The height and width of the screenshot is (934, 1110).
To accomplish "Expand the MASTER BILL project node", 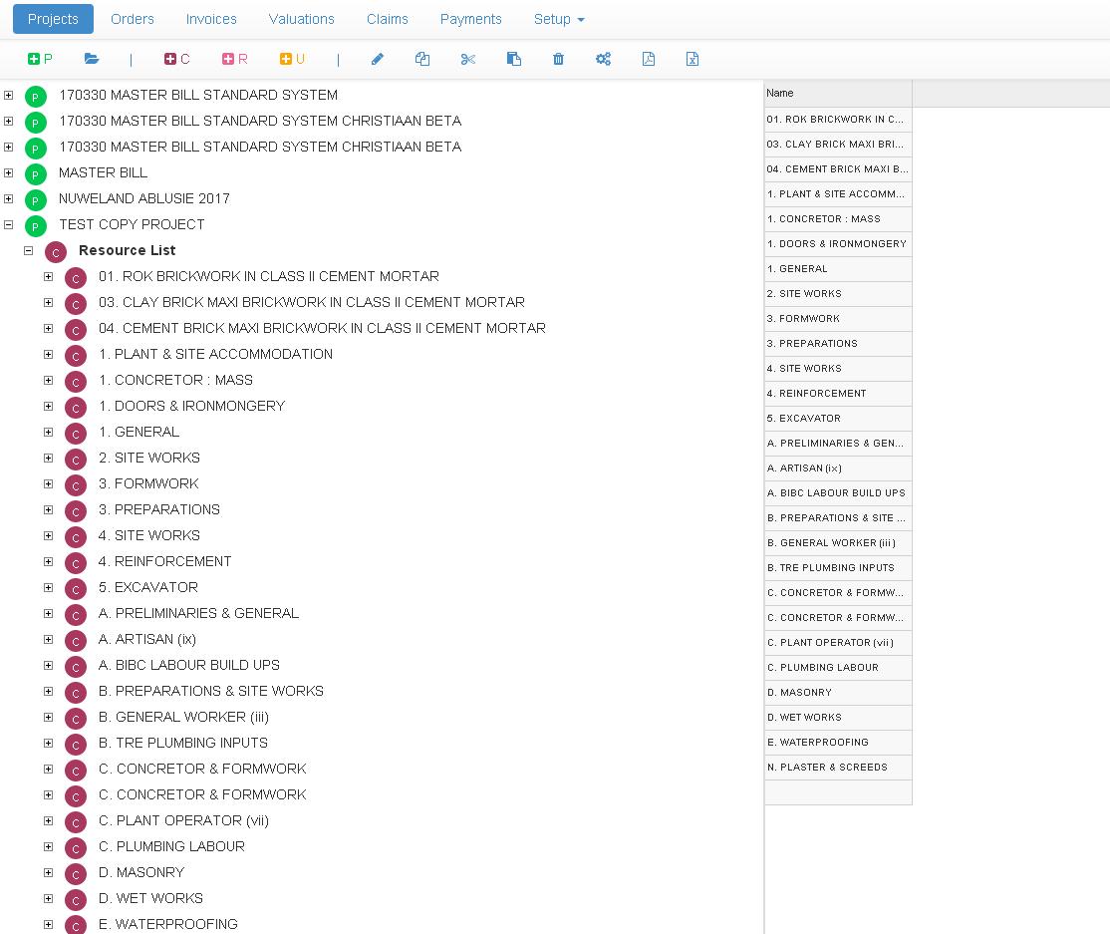I will pyautogui.click(x=9, y=172).
